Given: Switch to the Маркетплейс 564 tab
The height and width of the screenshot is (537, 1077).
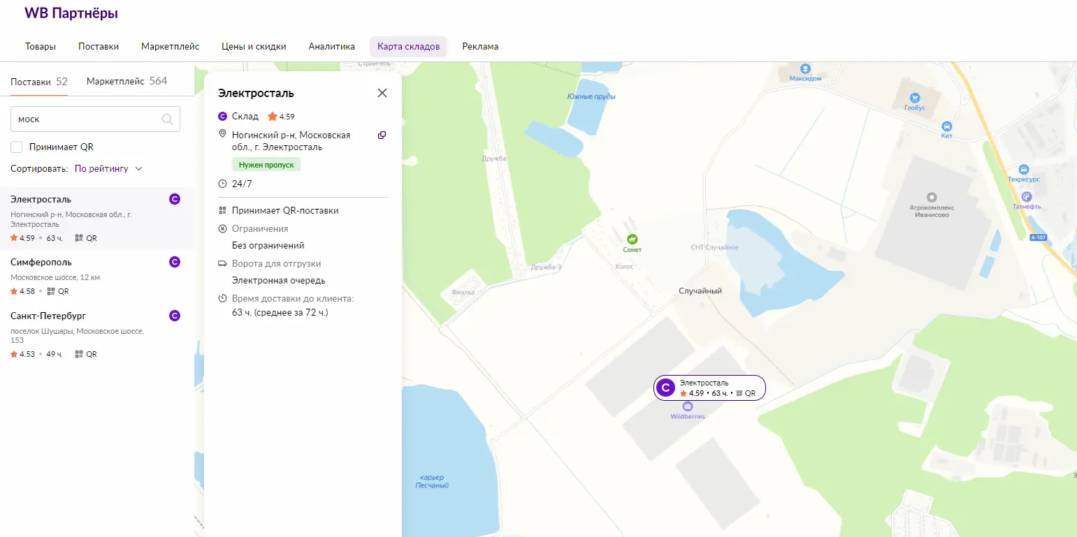Looking at the screenshot, I should (127, 81).
